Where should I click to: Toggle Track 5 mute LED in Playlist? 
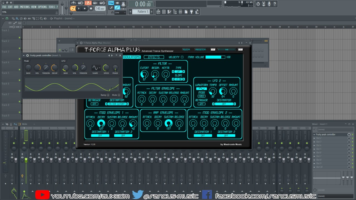click(19, 80)
